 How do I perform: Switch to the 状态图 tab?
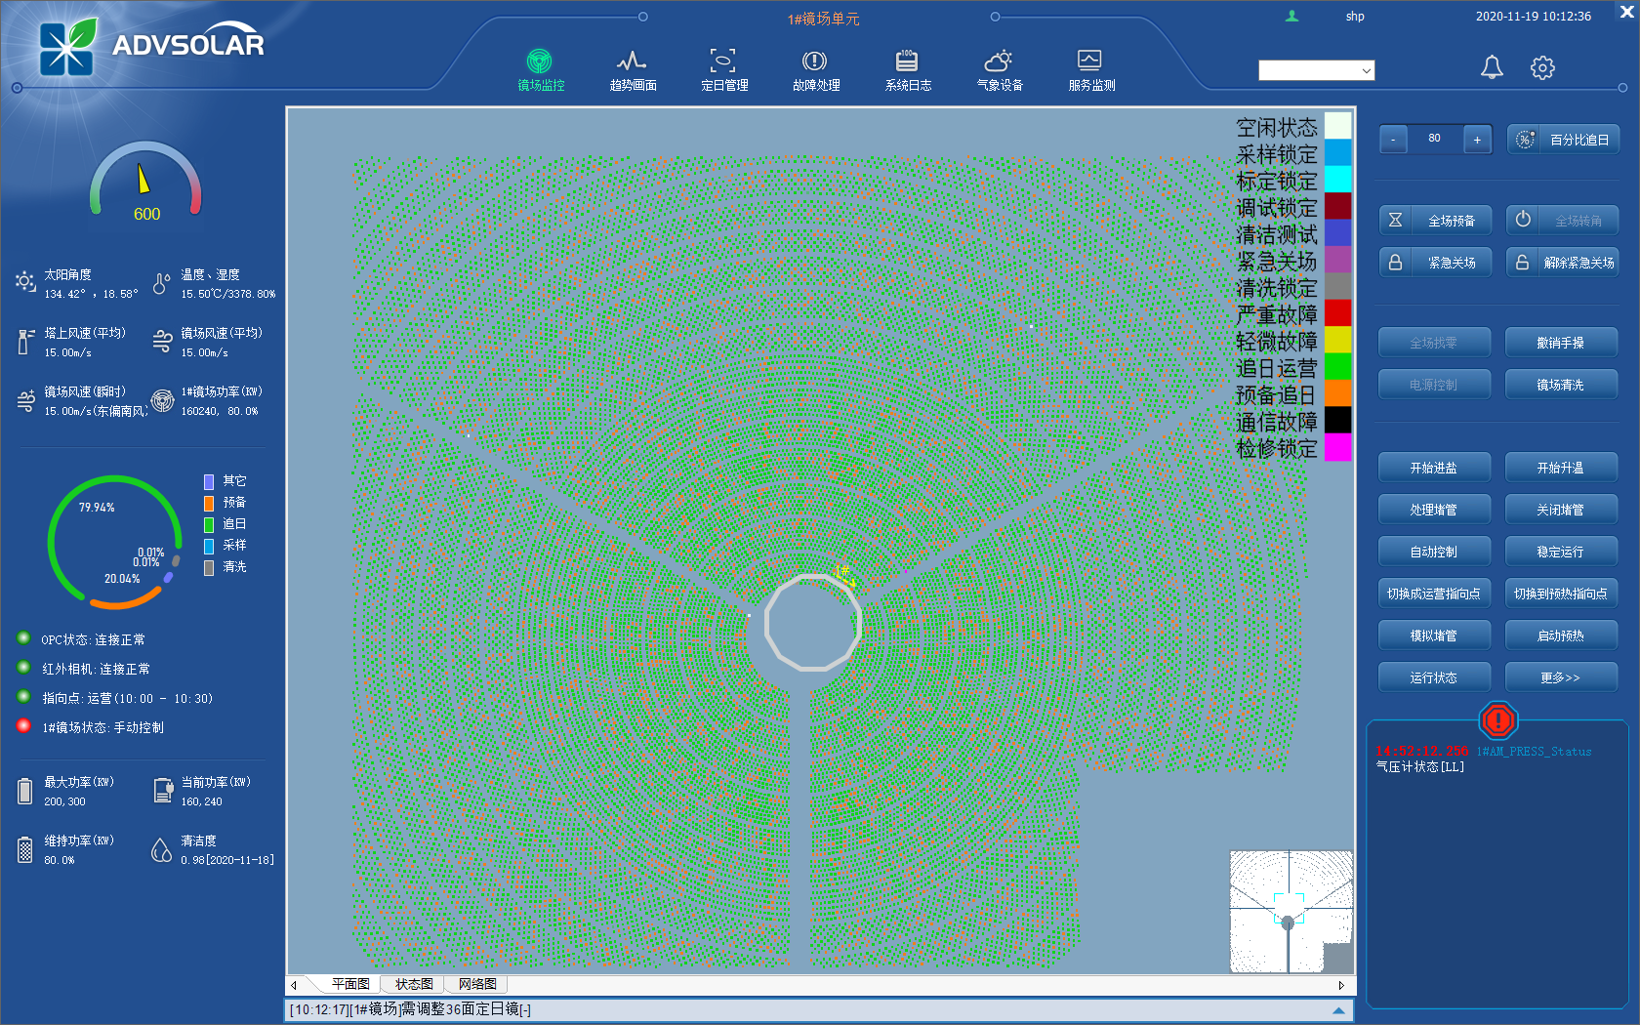[414, 984]
